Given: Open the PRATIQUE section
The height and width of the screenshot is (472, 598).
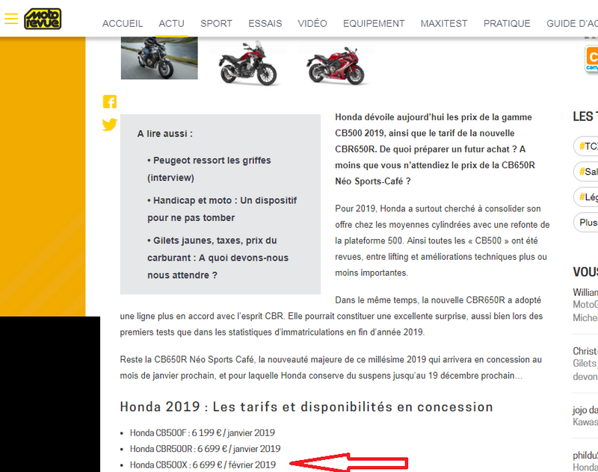Looking at the screenshot, I should pos(507,24).
